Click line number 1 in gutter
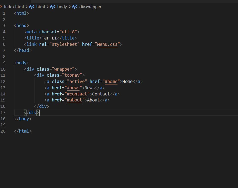238x188 pixels. pos(4,13)
